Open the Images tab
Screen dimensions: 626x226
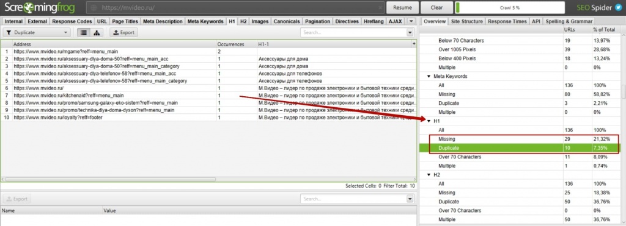click(x=260, y=21)
